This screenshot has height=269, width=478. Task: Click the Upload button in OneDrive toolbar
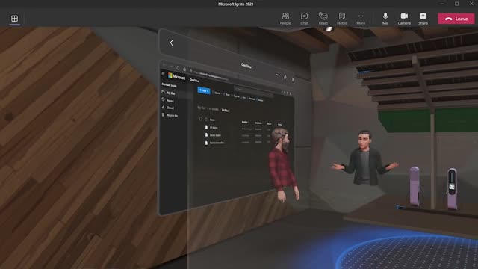[x=217, y=93]
